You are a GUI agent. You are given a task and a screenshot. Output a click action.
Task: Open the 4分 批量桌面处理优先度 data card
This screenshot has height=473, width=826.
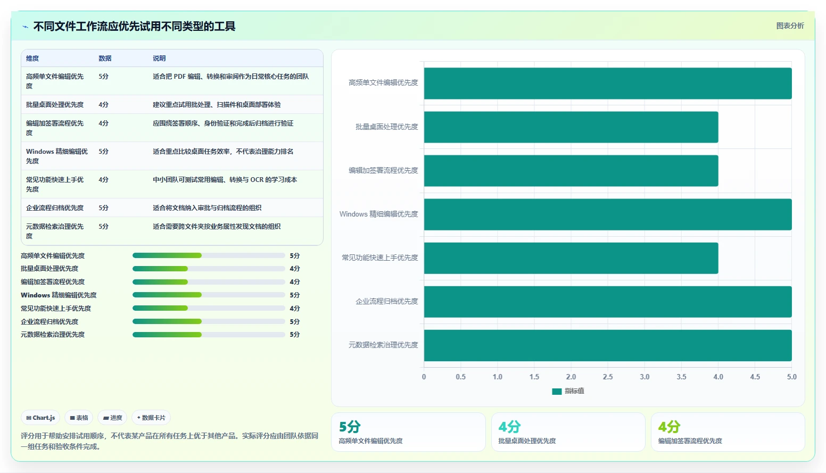tap(568, 432)
